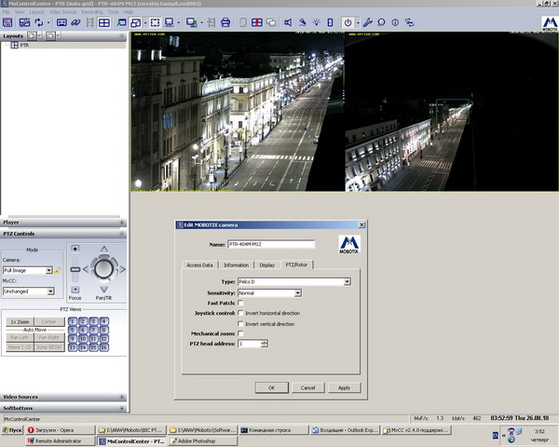The image size is (559, 447).
Task: Collapse the PTZ Controls panel
Action: coord(121,234)
